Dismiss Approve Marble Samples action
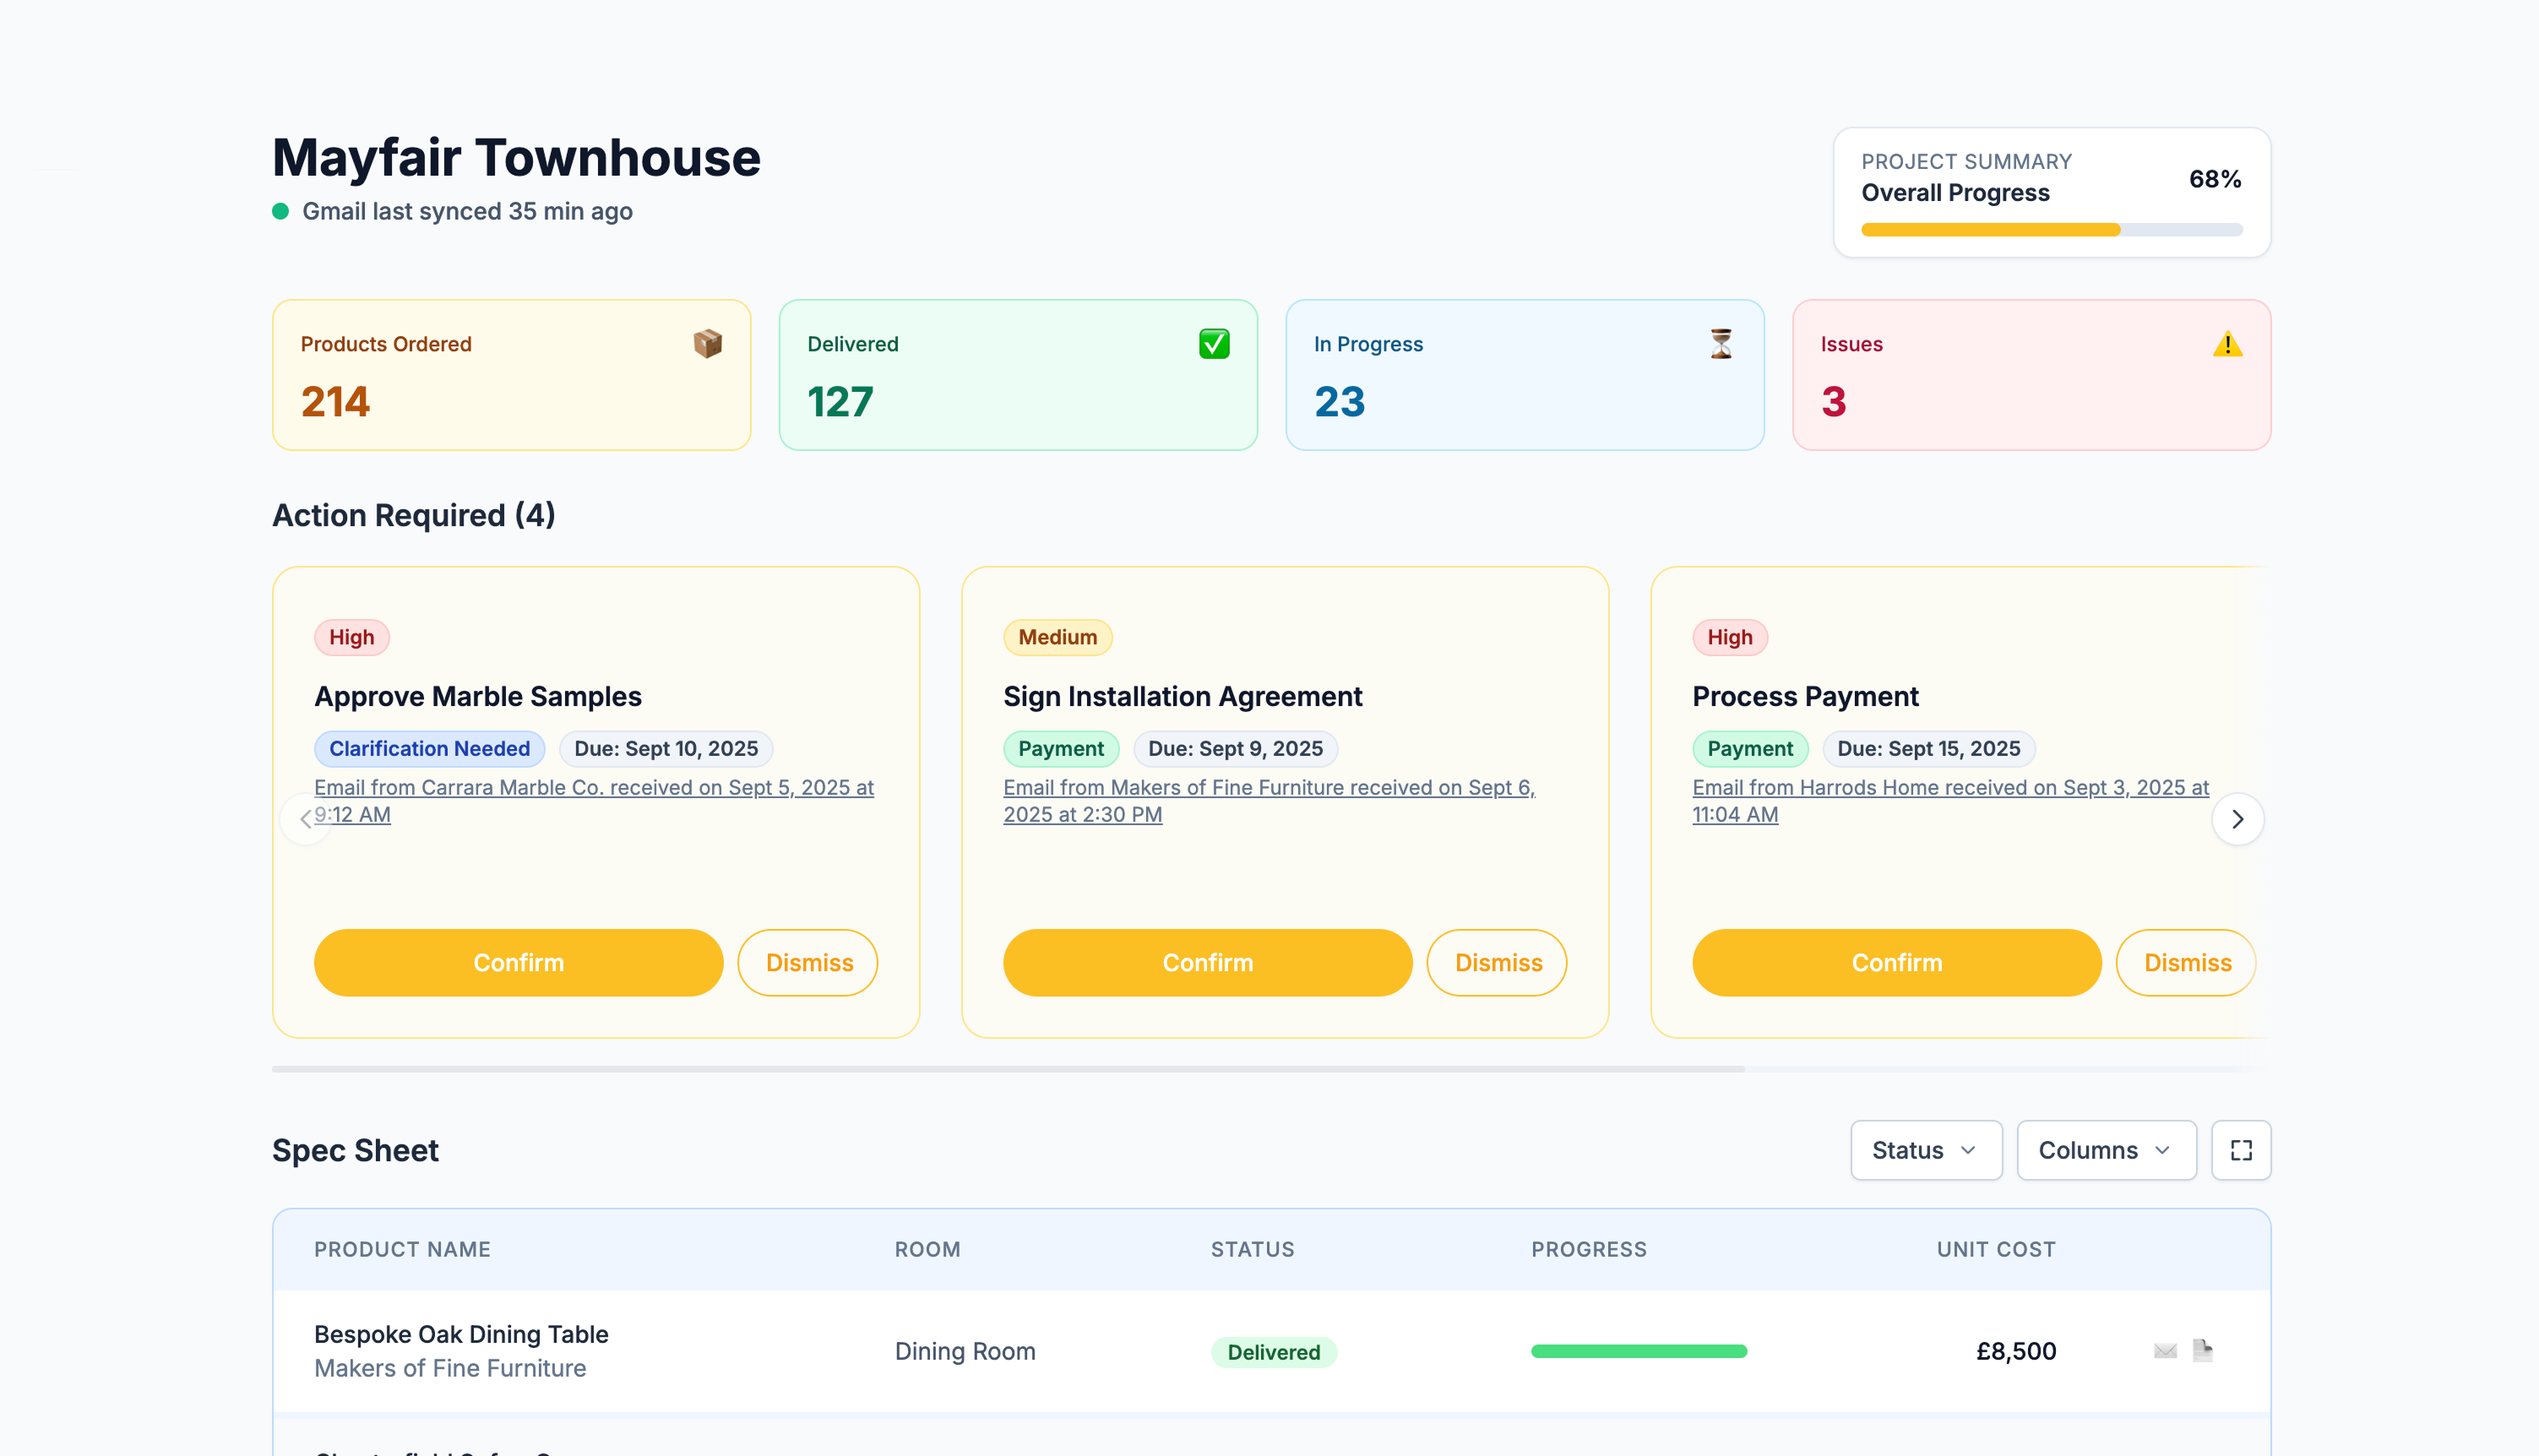Viewport: 2539px width, 1456px height. (x=808, y=962)
